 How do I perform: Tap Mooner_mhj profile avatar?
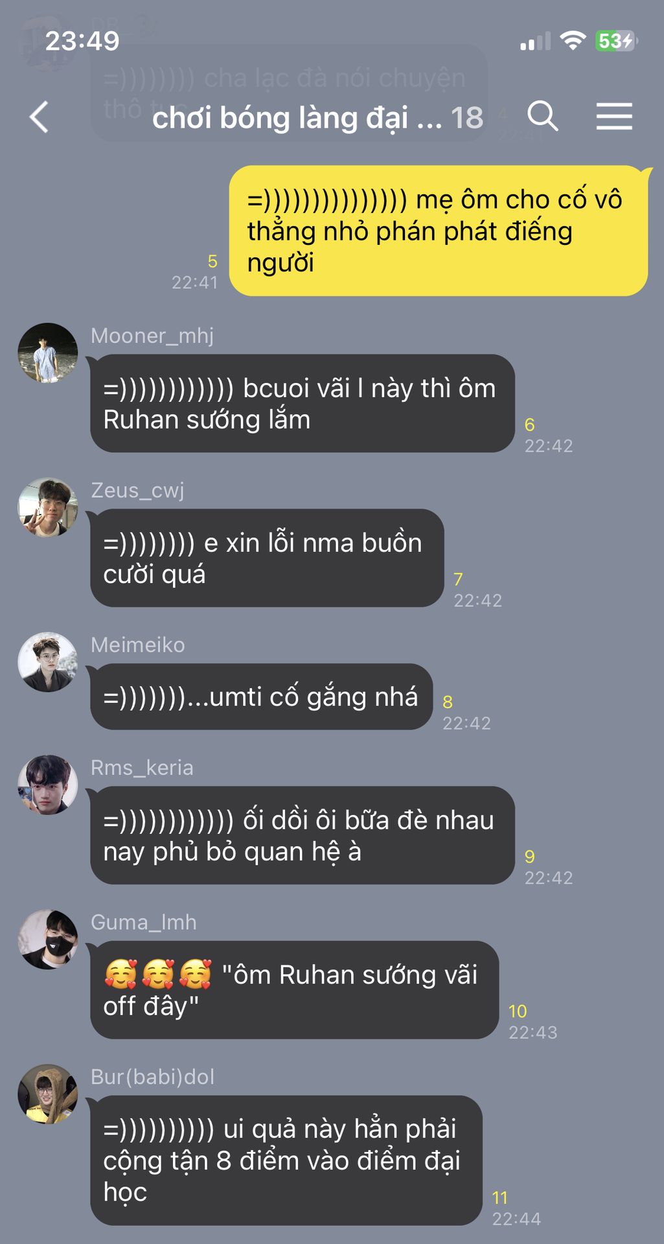coord(48,353)
